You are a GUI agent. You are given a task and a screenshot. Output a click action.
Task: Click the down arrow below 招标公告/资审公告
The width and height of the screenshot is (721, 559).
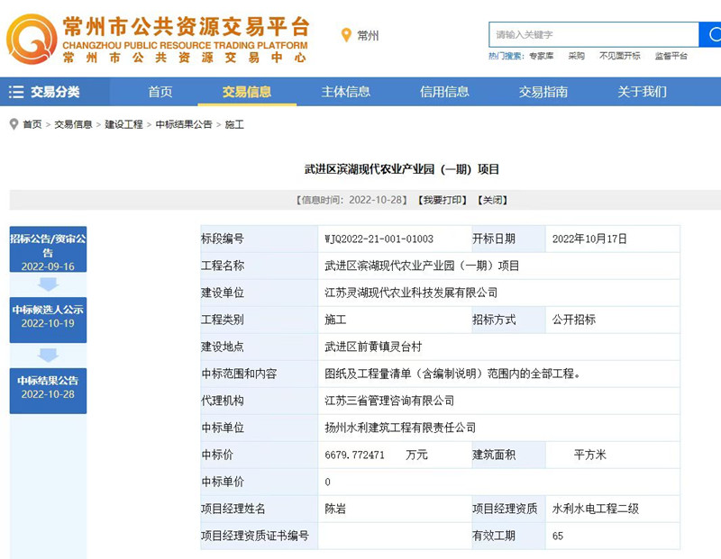click(48, 284)
